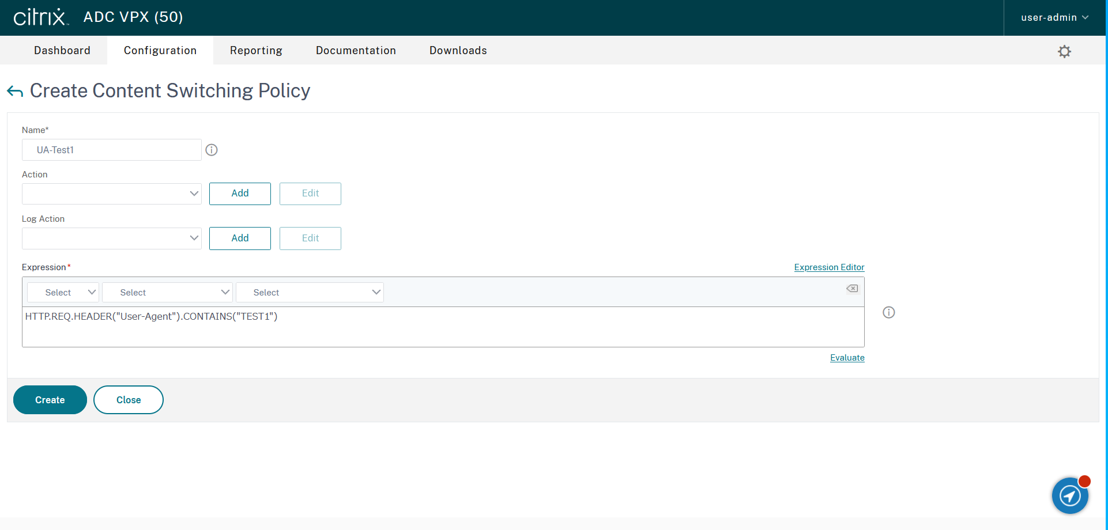This screenshot has width=1108, height=530.
Task: Open the floating navigation help icon
Action: click(x=1070, y=495)
